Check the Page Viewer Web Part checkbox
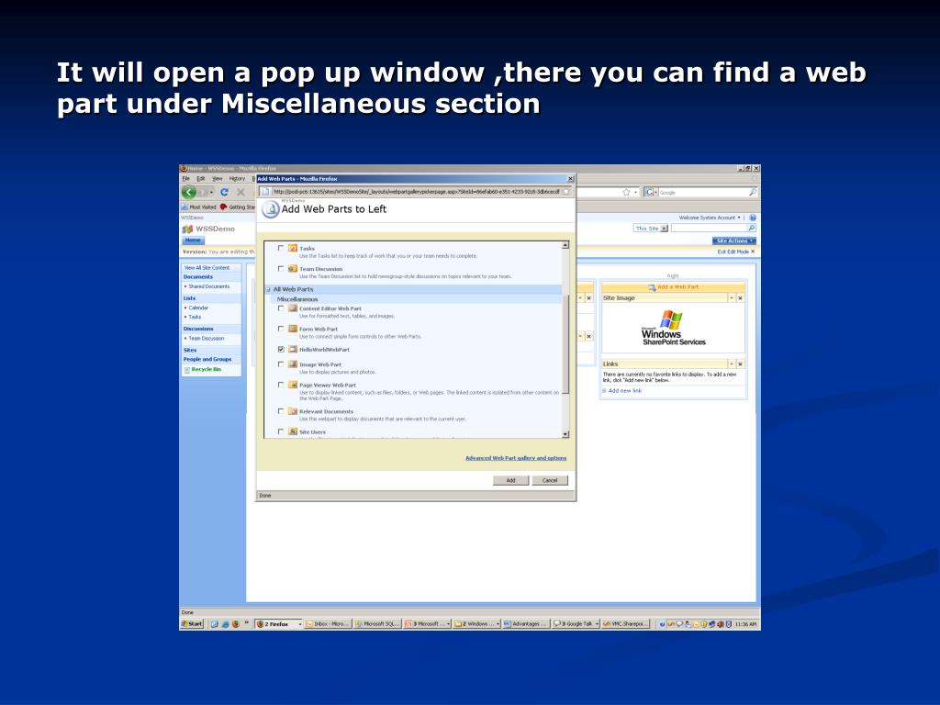This screenshot has height=705, width=940. tap(281, 385)
